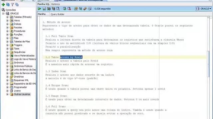Select Sinônimos Públicos tree item
The image size is (213, 119).
point(23,66)
